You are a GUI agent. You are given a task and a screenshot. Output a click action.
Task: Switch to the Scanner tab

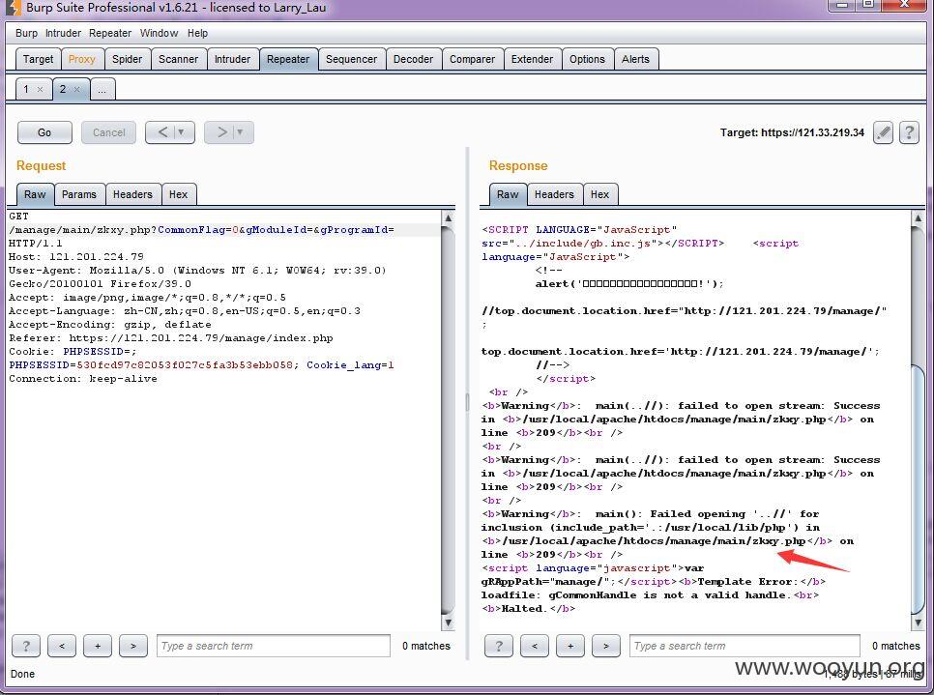[178, 59]
